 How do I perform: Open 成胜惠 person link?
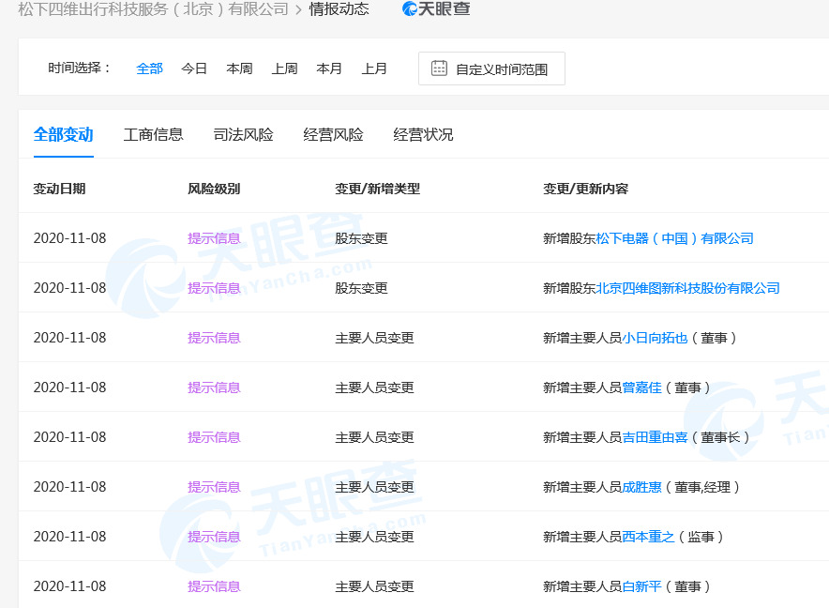pos(641,487)
